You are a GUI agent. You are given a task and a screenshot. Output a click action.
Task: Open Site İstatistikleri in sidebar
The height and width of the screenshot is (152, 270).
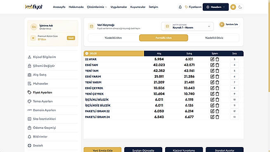coord(52,119)
